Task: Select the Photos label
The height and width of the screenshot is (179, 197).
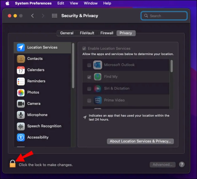Action: point(33,92)
